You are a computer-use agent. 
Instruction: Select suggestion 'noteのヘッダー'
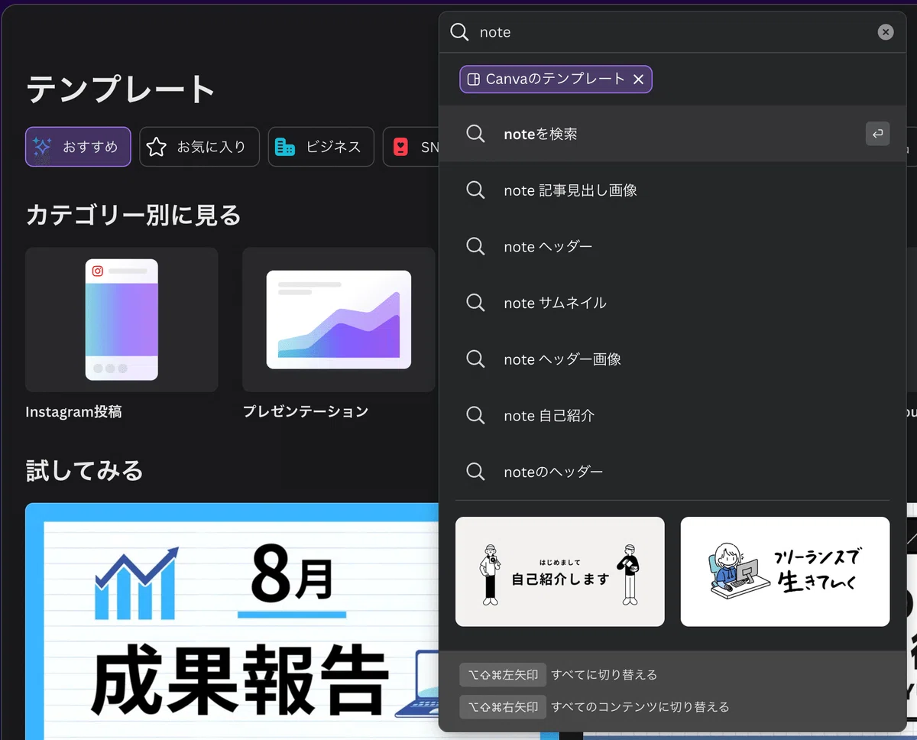point(672,472)
